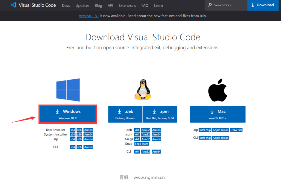
Task: Click the Apple logo image
Action: coord(218,90)
